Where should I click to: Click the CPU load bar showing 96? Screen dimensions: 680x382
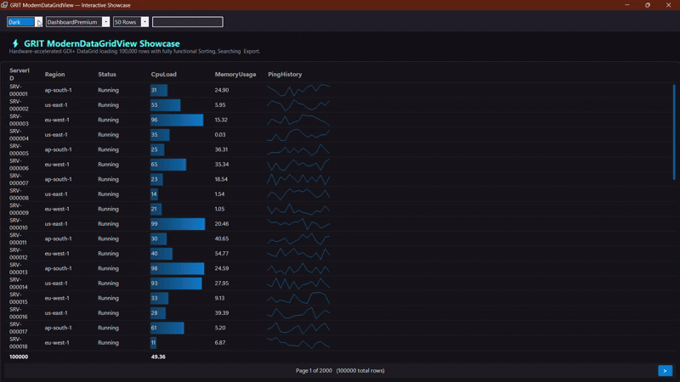pyautogui.click(x=177, y=120)
